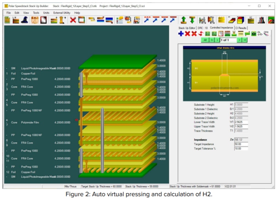Click the library books toolbar icon
Screen dimensions: 276x199
click(x=261, y=20)
